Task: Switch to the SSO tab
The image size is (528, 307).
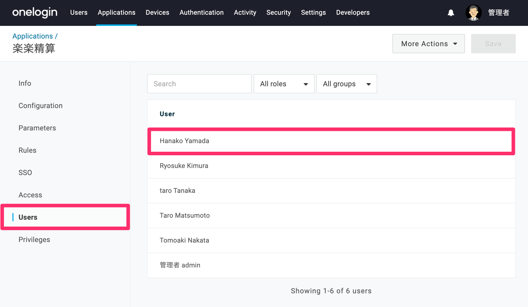Action: 25,173
